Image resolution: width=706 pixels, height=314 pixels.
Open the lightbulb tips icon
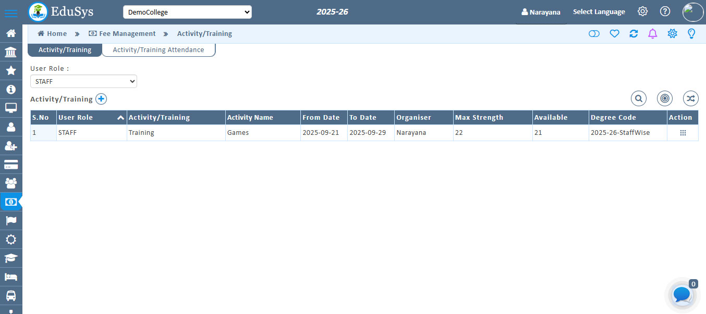coord(691,34)
